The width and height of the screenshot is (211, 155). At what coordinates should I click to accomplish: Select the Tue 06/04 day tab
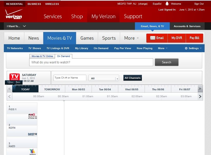(x=105, y=89)
